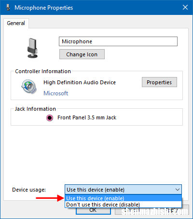
Task: Click the speaker controller icon
Action: click(x=29, y=87)
